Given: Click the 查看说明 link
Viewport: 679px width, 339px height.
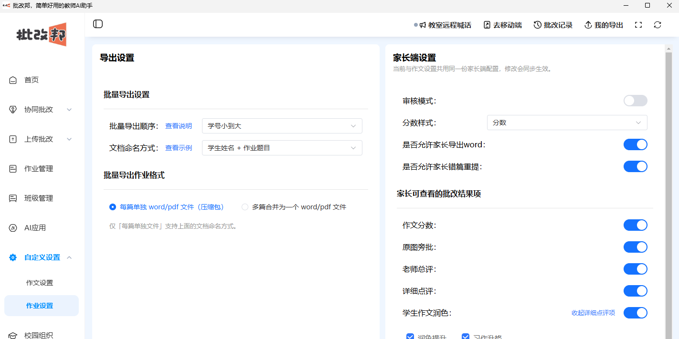Looking at the screenshot, I should 179,126.
